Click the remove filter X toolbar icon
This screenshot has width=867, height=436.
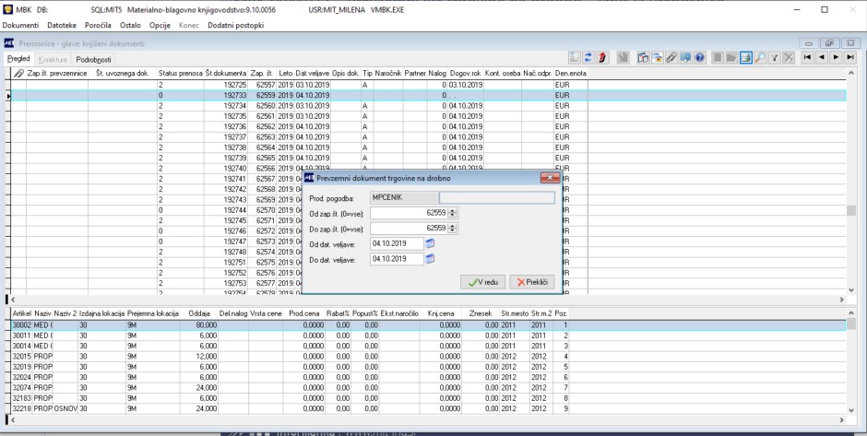coord(789,57)
